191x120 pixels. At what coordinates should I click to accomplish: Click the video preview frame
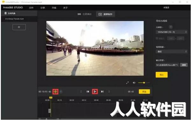click(x=95, y=48)
